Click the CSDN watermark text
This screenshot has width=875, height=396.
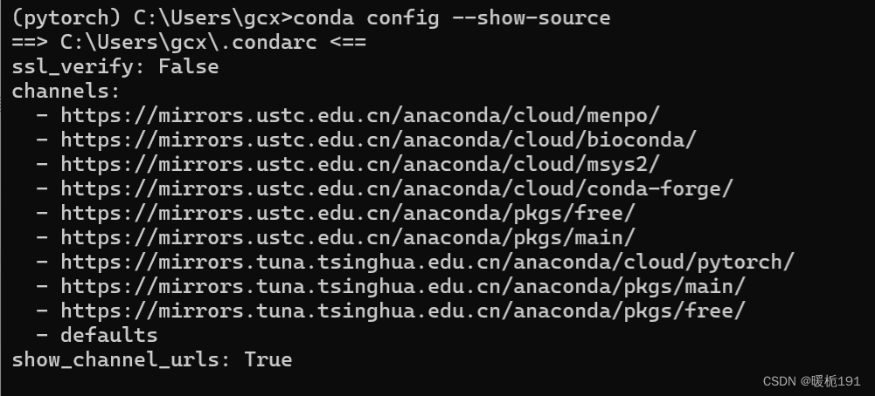pyautogui.click(x=811, y=381)
